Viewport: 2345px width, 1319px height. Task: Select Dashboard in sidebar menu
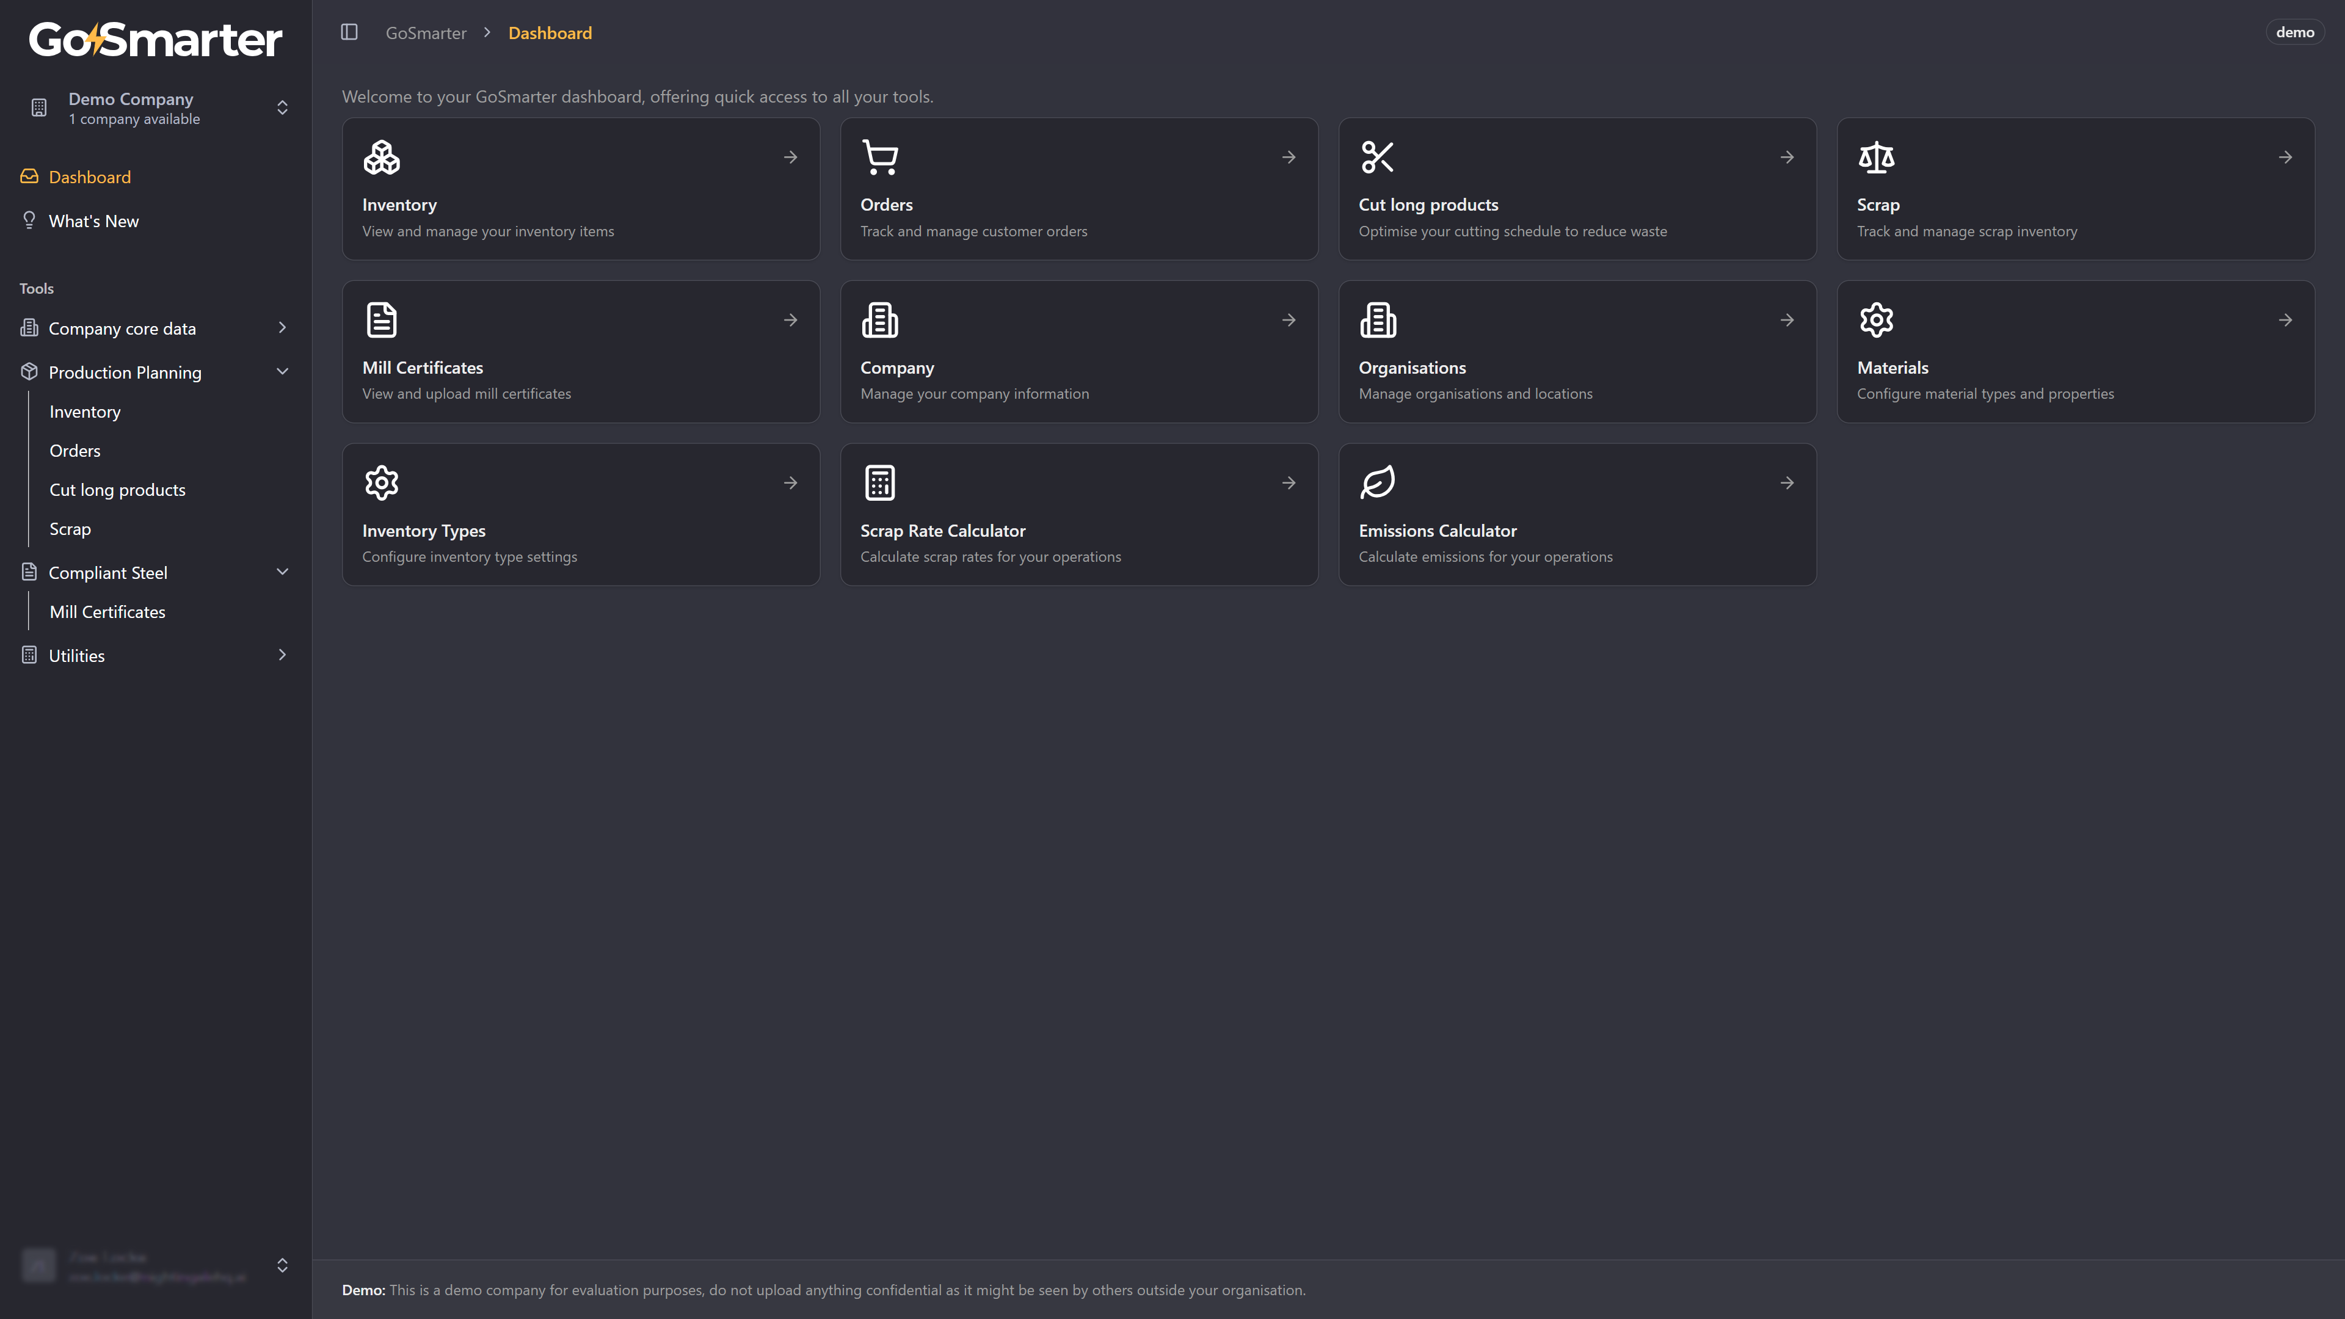(89, 178)
